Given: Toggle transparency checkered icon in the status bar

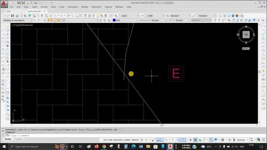Looking at the screenshot, I should 195,140.
